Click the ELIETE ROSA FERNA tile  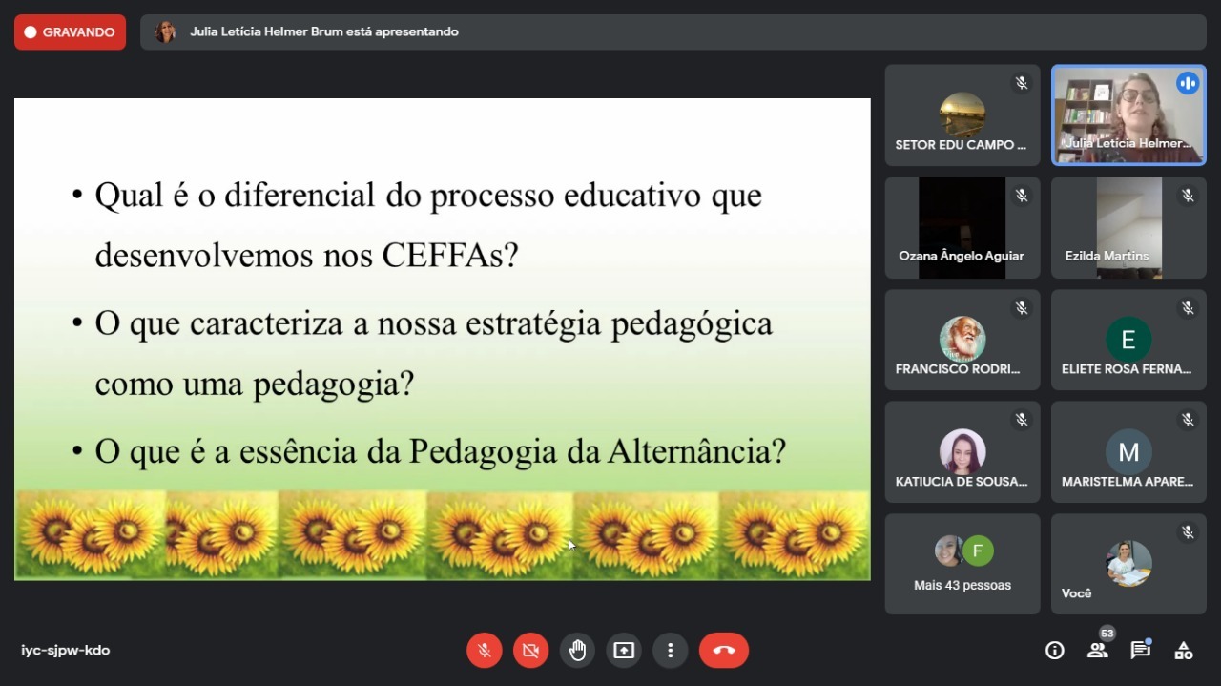click(x=1128, y=340)
